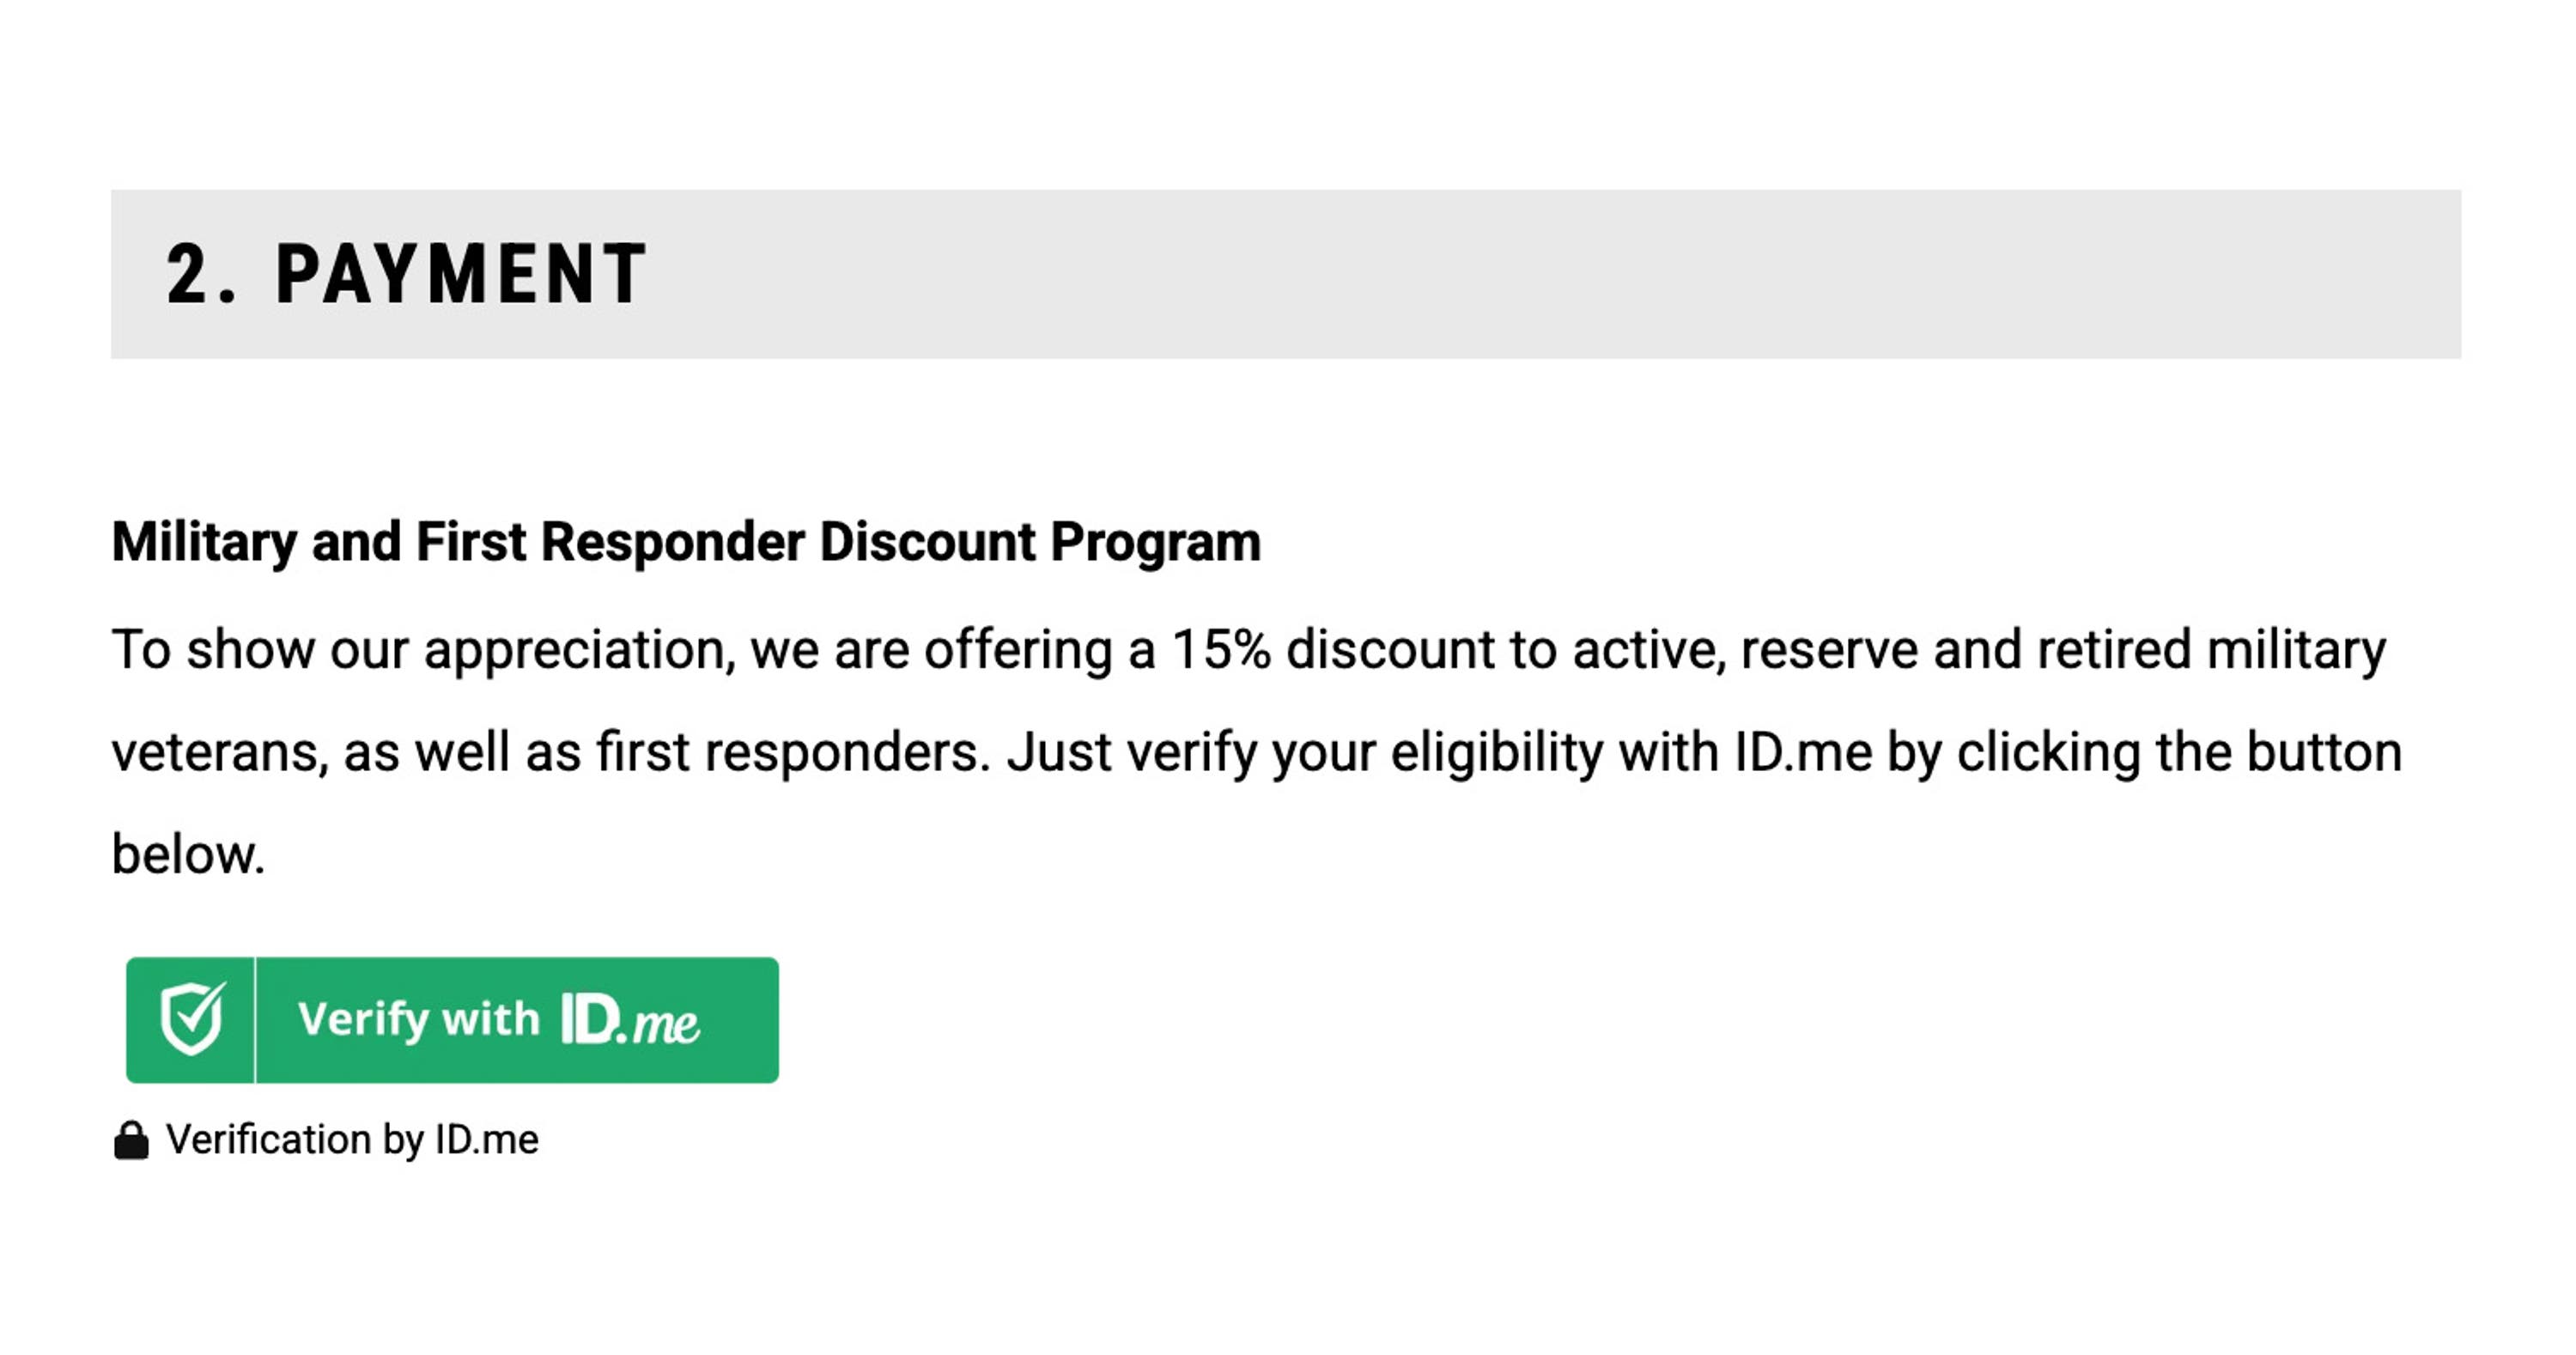
Task: Click the word 'ID.me' in the paragraph
Action: pos(1802,753)
